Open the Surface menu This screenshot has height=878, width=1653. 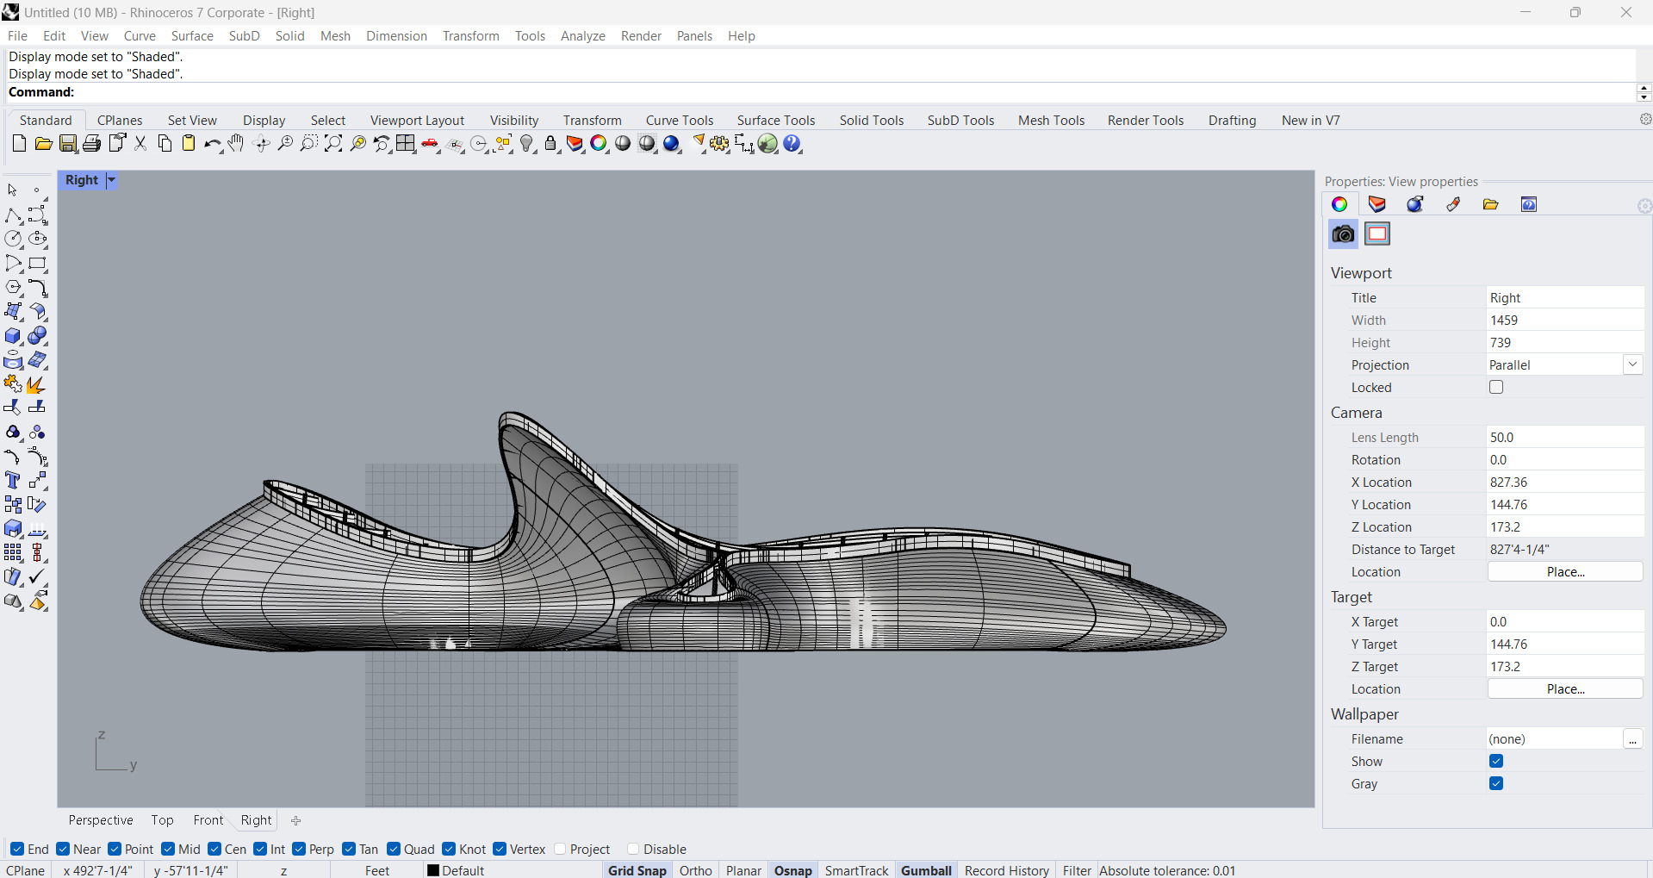[x=192, y=36]
